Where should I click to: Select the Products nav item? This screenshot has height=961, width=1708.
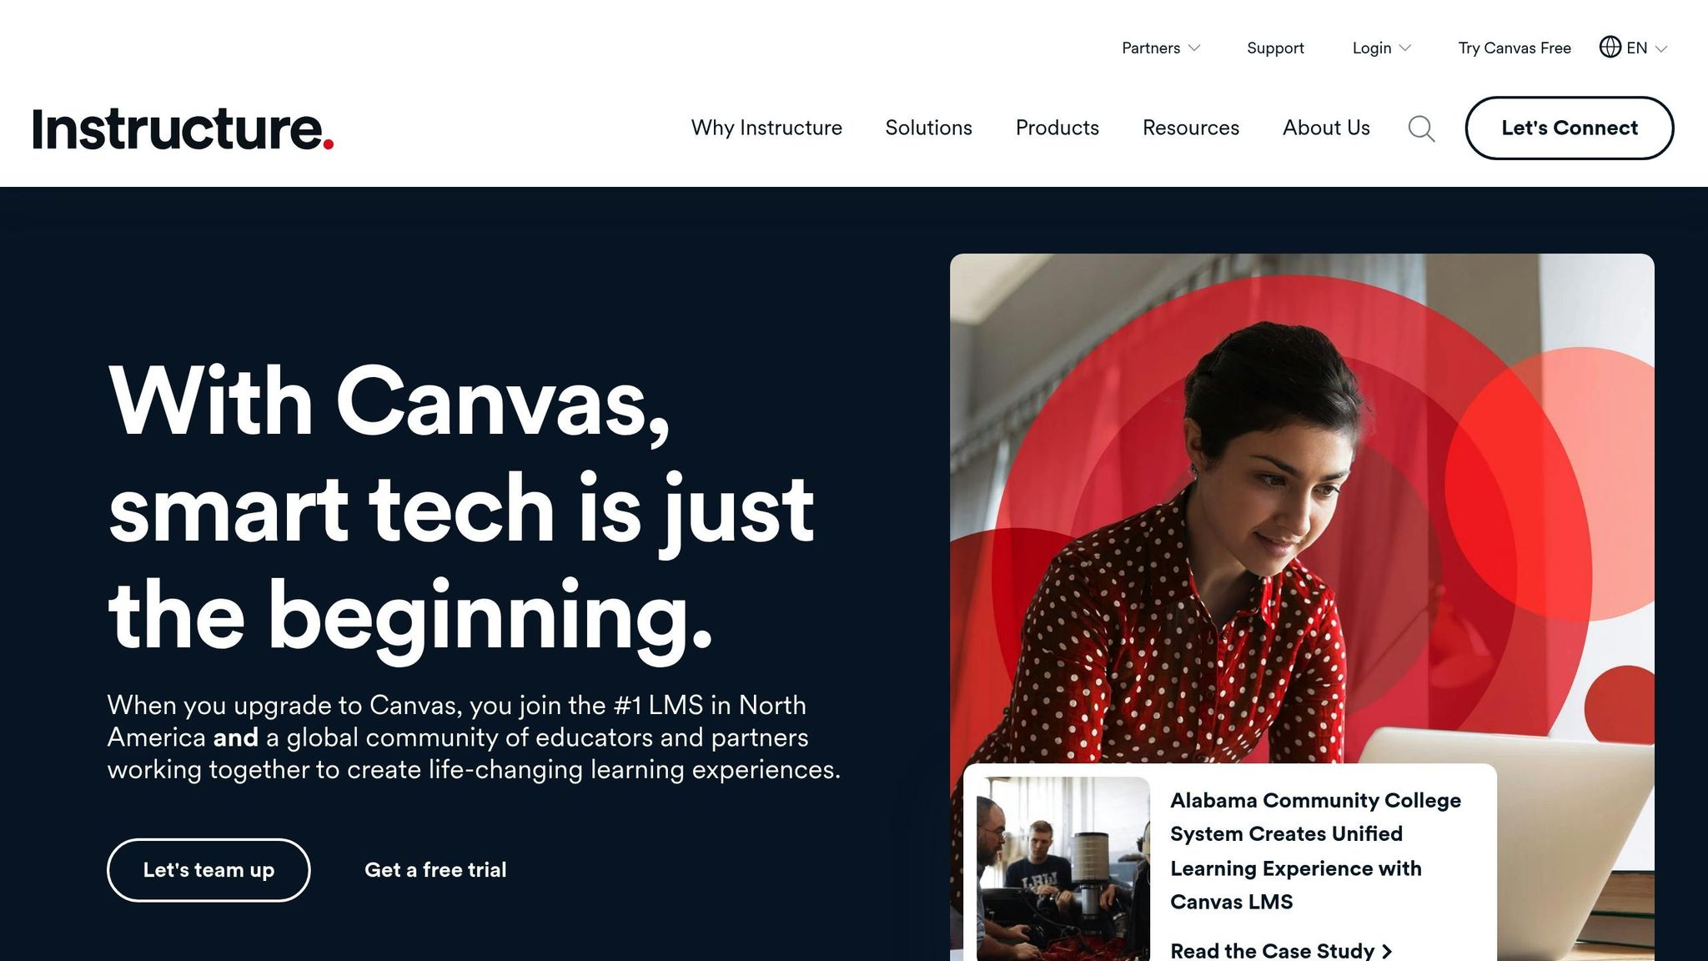tap(1057, 128)
